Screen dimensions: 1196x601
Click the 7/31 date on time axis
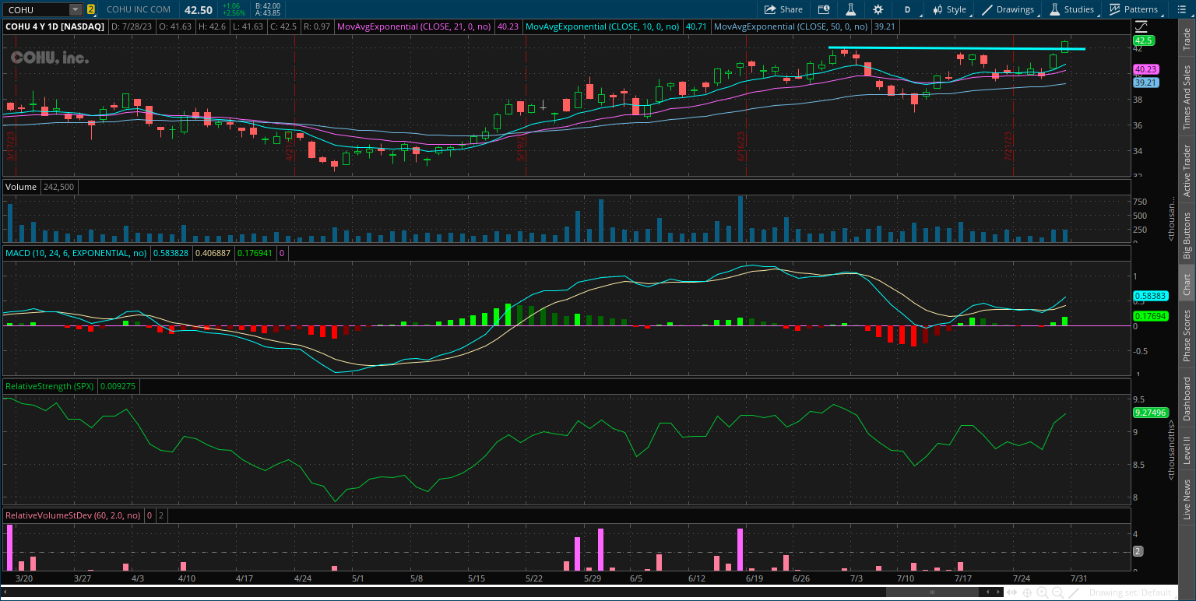coord(1079,578)
